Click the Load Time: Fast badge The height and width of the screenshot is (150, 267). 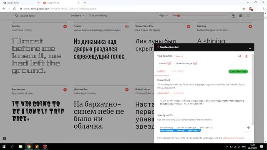point(238,71)
